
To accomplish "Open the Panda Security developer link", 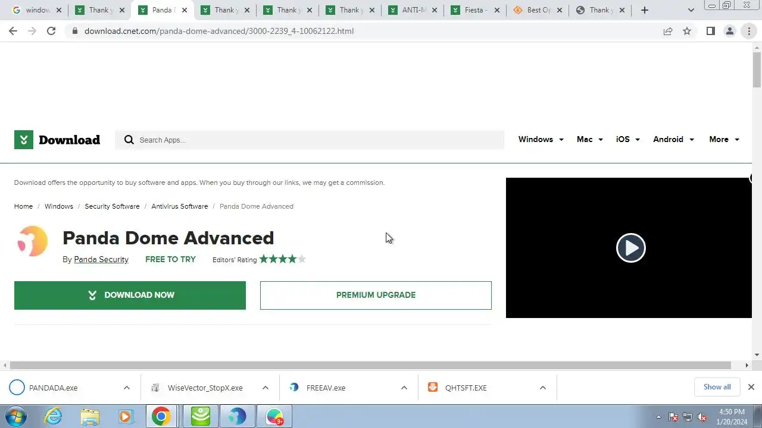I will pos(101,259).
